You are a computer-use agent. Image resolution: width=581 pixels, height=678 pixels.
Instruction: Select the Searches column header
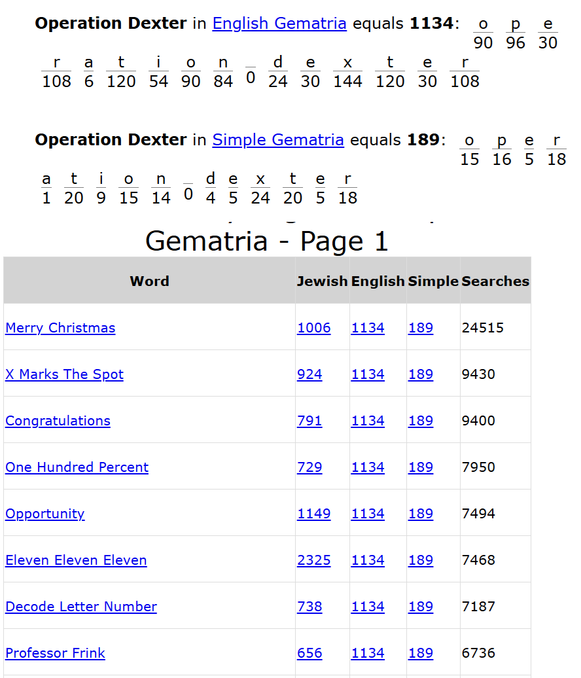(495, 281)
